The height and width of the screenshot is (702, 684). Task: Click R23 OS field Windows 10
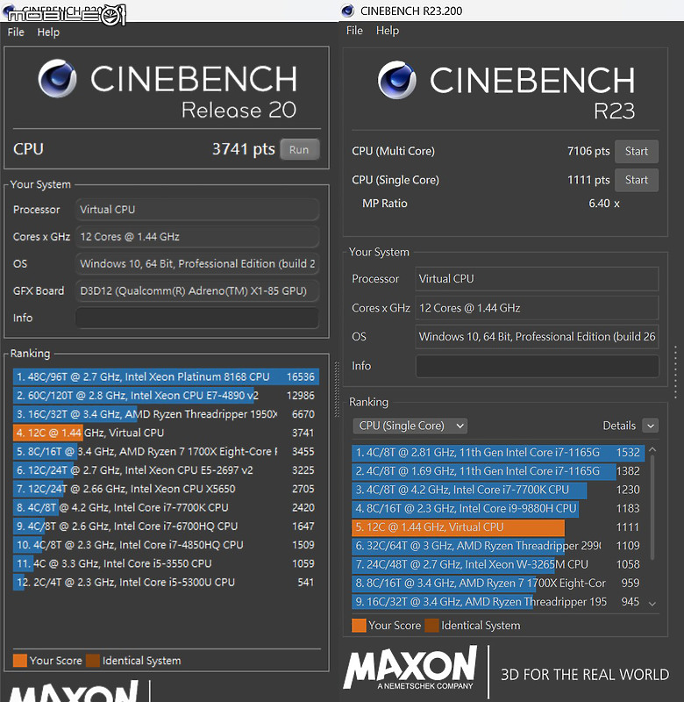(x=537, y=337)
